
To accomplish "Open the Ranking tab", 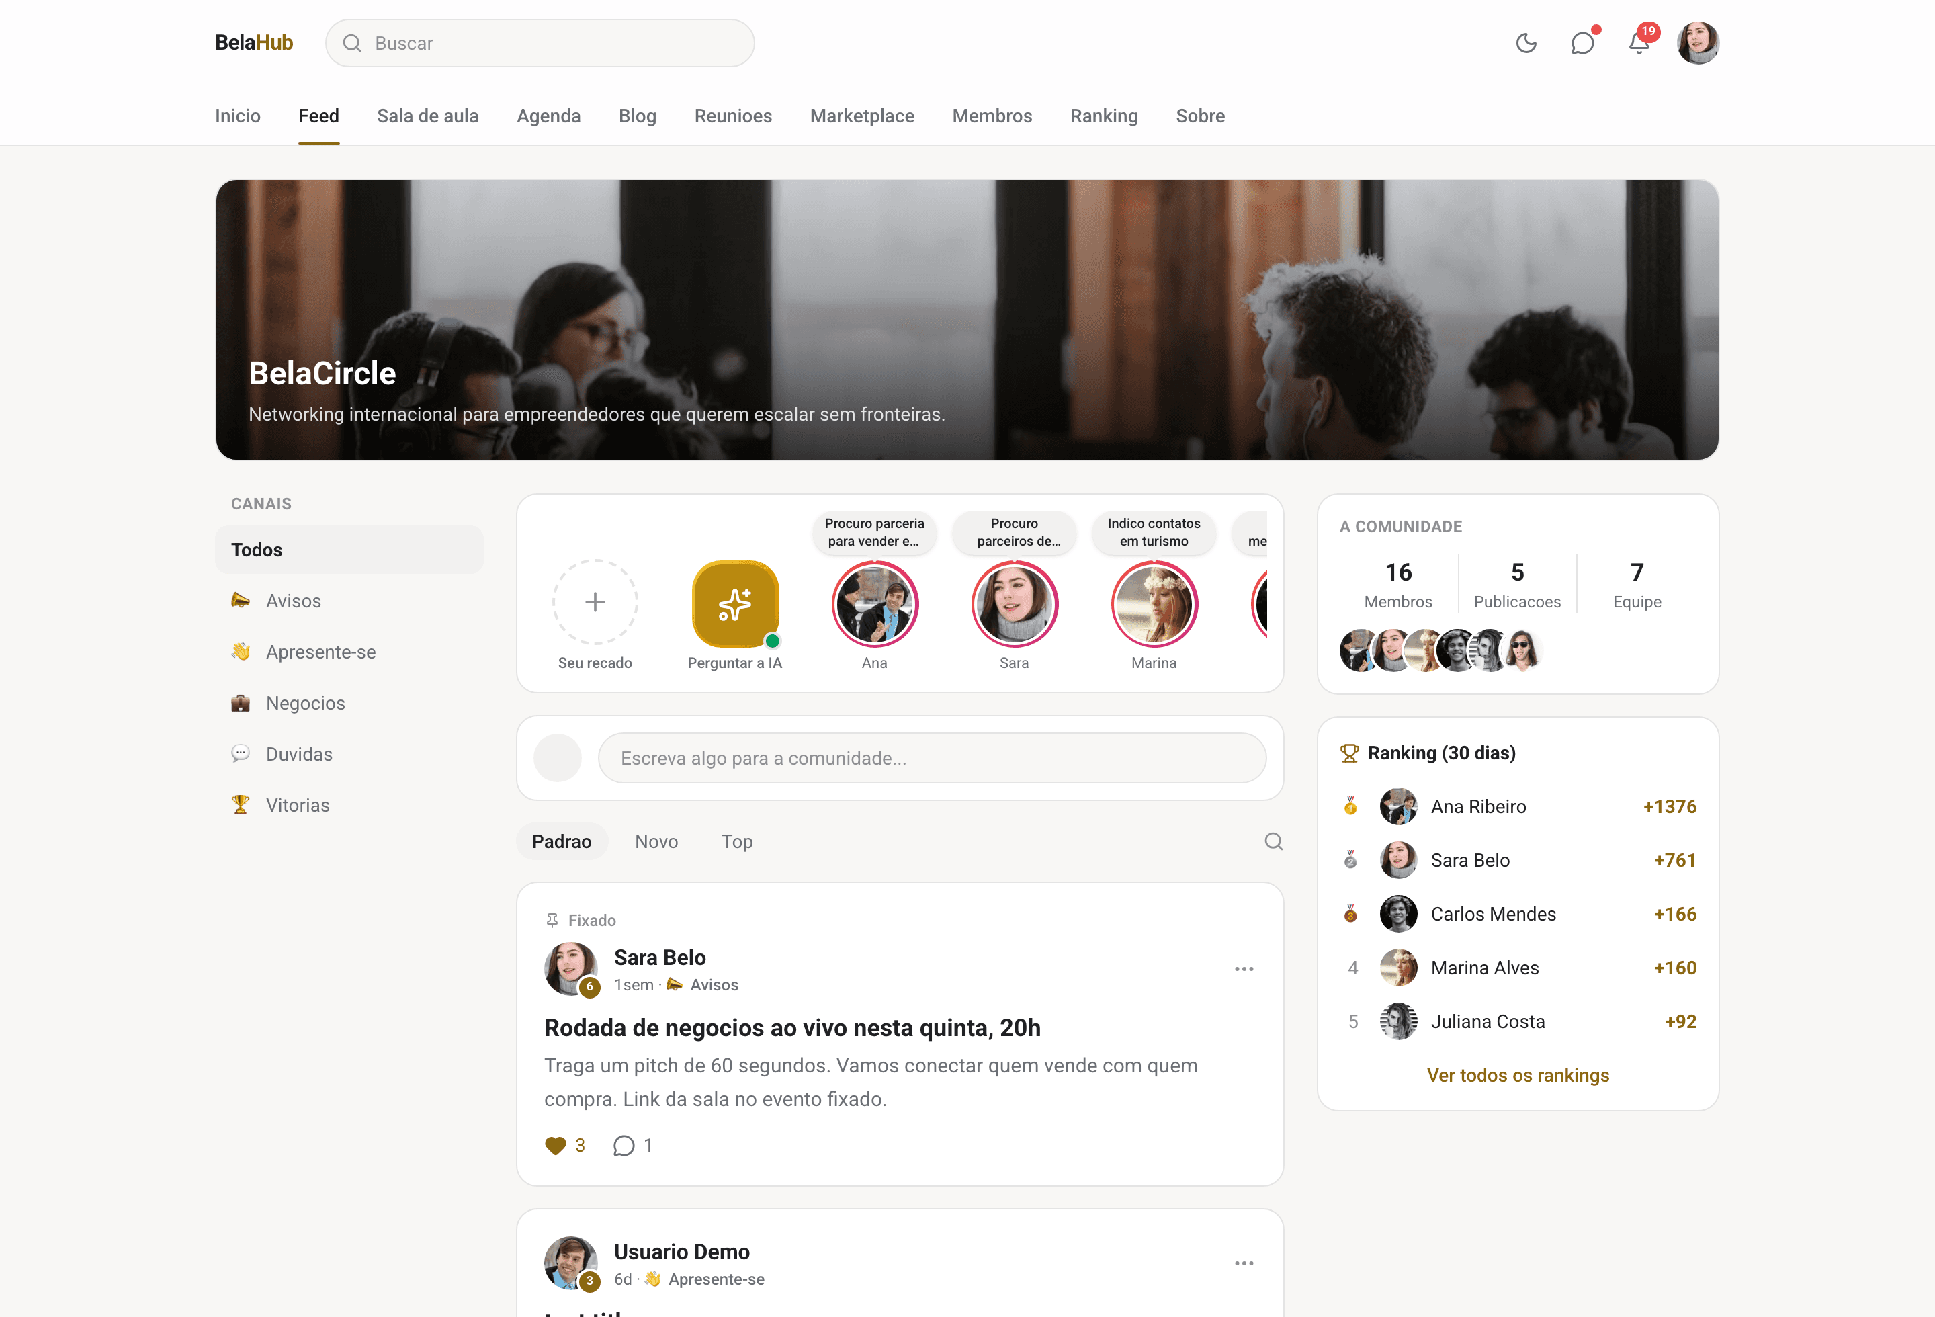I will click(x=1103, y=116).
